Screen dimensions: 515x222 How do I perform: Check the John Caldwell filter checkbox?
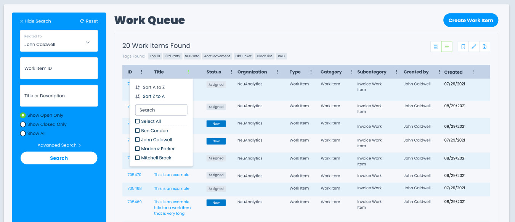point(137,139)
